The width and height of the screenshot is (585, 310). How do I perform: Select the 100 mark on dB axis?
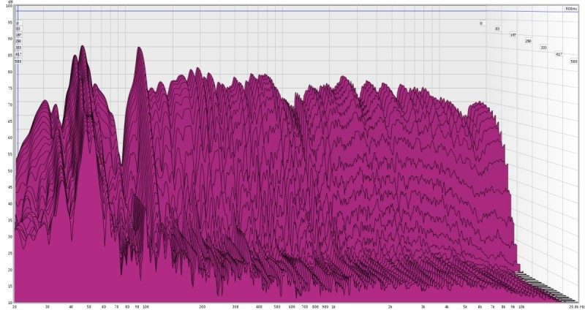(10, 6)
